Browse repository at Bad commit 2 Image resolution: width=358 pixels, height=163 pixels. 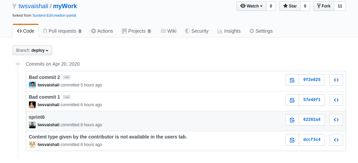coord(336,80)
